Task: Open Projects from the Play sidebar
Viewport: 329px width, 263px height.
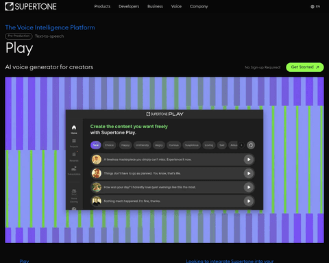Action: 74,143
